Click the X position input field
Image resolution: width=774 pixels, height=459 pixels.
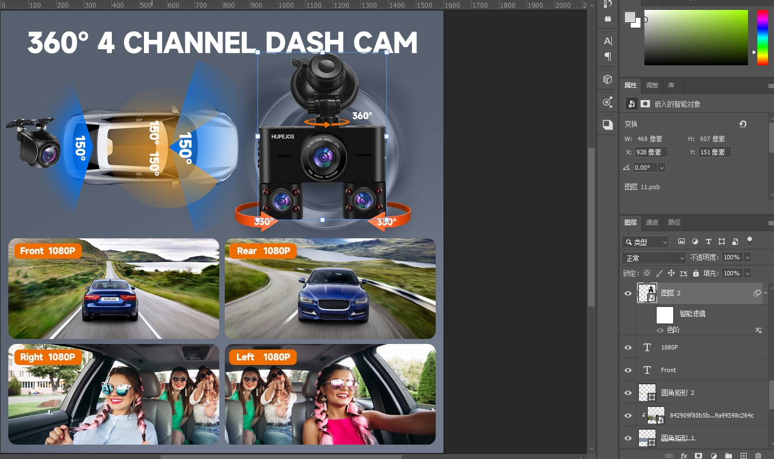651,152
